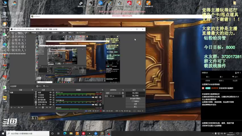The height and width of the screenshot is (136, 242).
Task: Remove the selected source with minus icon
Action: coord(40,107)
